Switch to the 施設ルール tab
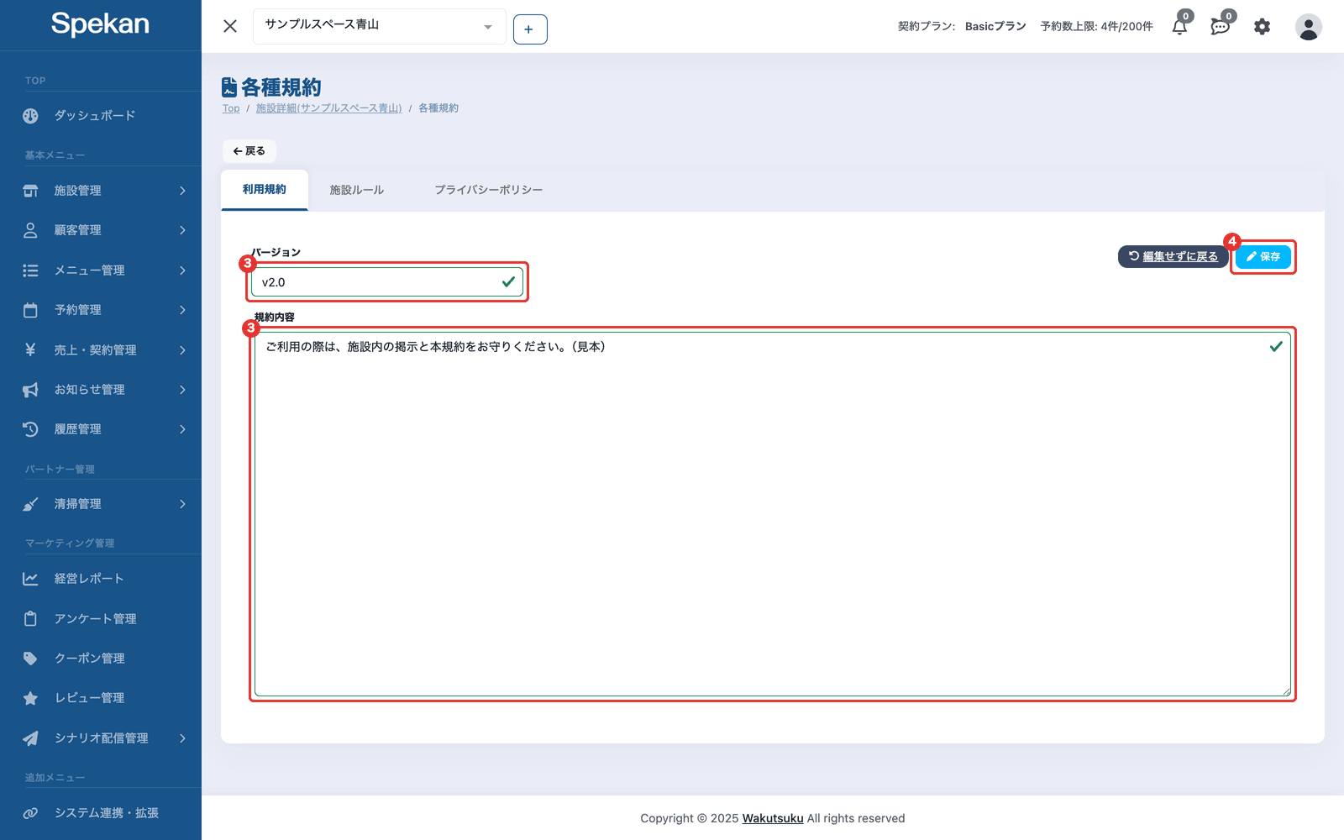This screenshot has width=1344, height=840. tap(357, 190)
